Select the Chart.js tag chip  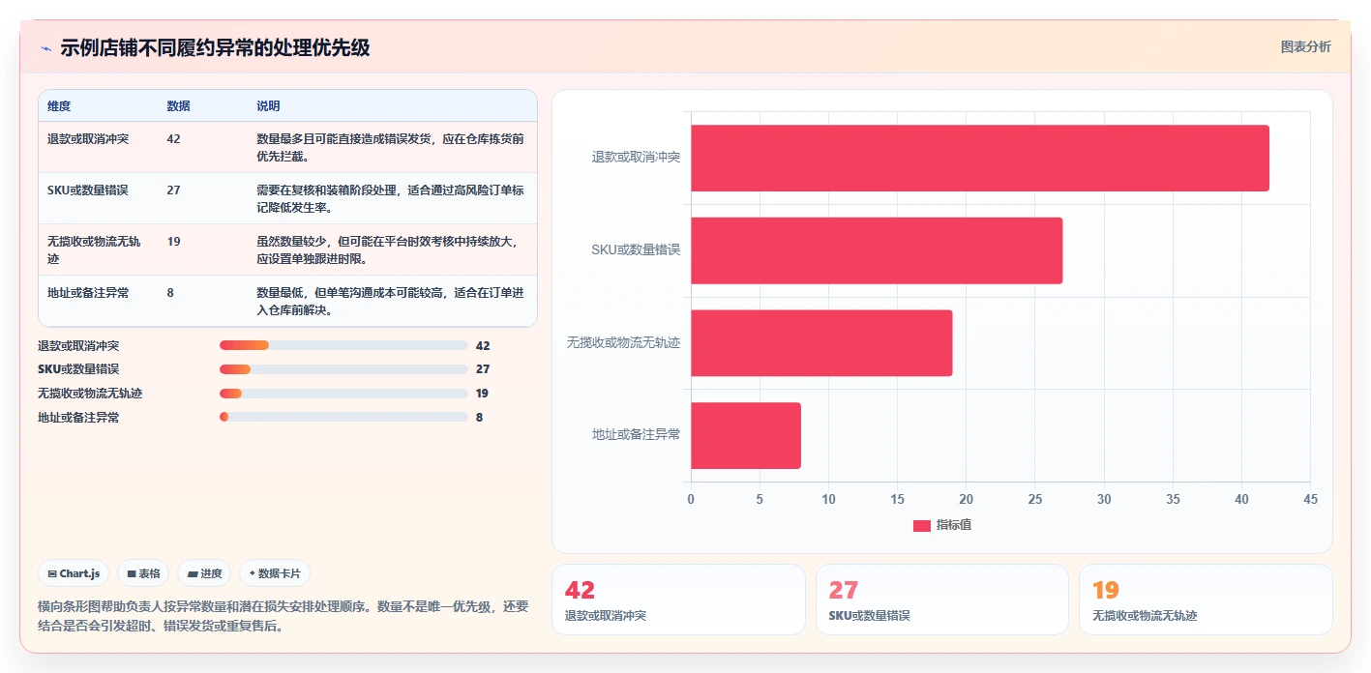pos(75,573)
